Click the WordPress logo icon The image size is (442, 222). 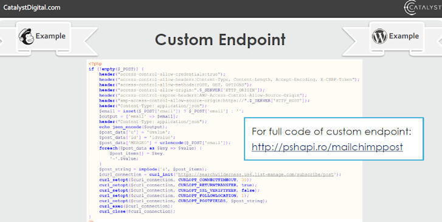tap(379, 36)
